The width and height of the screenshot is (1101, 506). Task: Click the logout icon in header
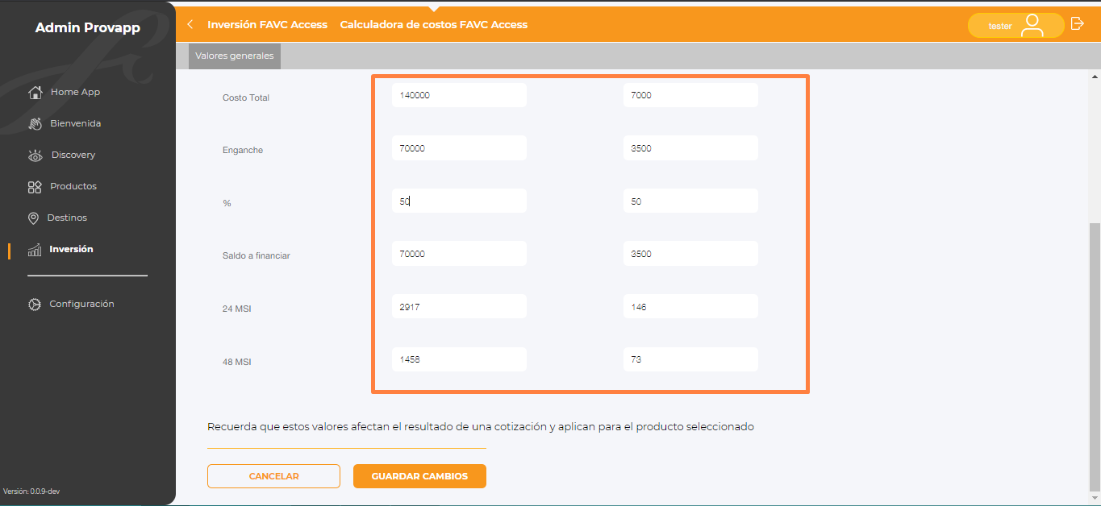click(1077, 24)
